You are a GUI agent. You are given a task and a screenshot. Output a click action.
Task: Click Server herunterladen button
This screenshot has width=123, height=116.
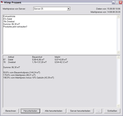click(x=80, y=111)
